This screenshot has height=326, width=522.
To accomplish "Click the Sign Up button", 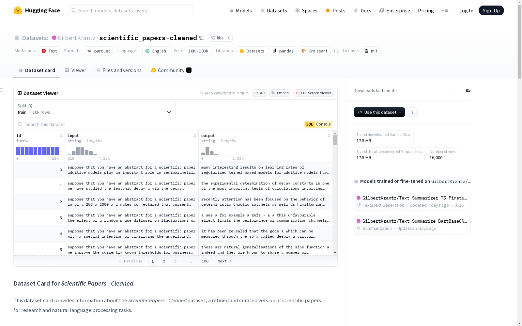I will coord(491,10).
